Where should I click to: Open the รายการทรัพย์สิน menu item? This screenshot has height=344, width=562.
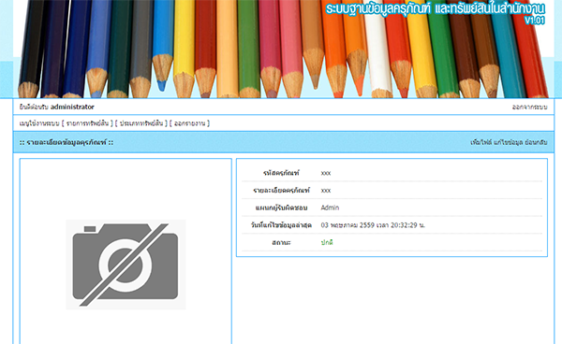(x=87, y=123)
